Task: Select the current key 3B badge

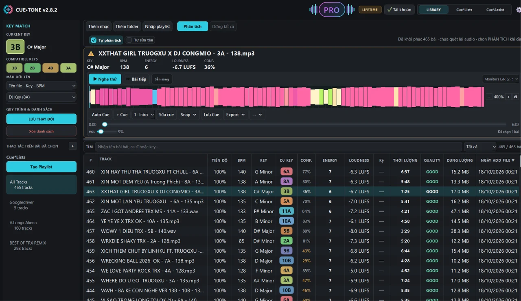Action: (15, 47)
